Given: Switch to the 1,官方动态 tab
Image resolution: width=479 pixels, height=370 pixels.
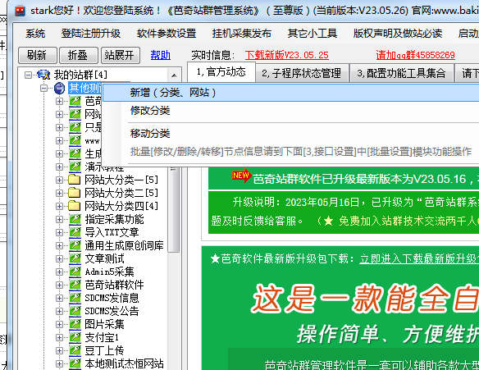Looking at the screenshot, I should [221, 72].
